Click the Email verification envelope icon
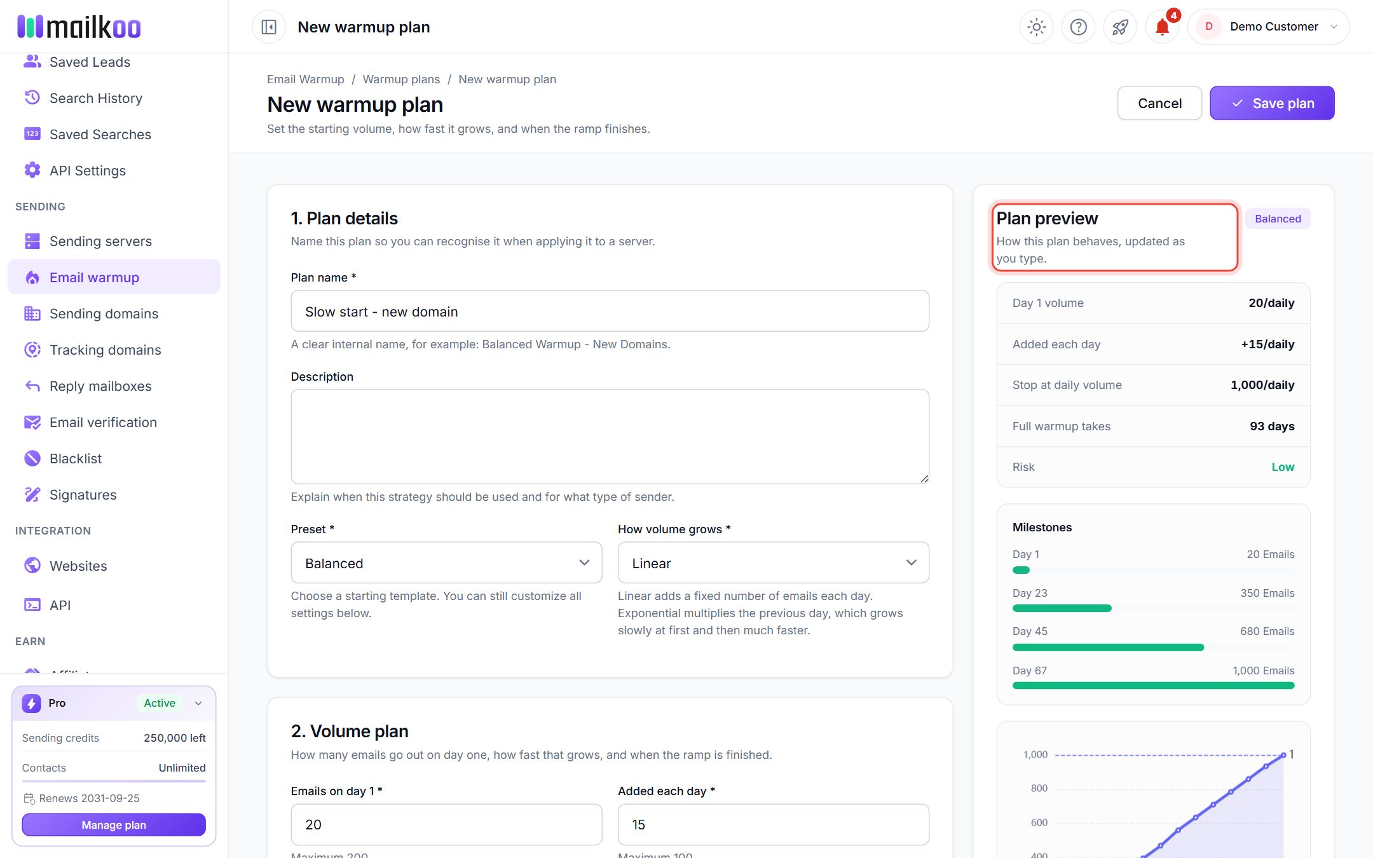 [x=32, y=422]
